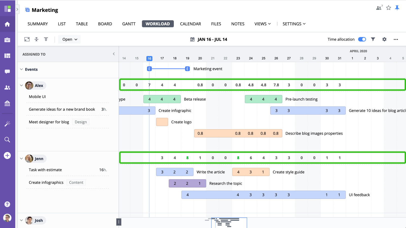406x228 pixels.
Task: Expand the sidebar with the arrow handle
Action: coord(17,9)
